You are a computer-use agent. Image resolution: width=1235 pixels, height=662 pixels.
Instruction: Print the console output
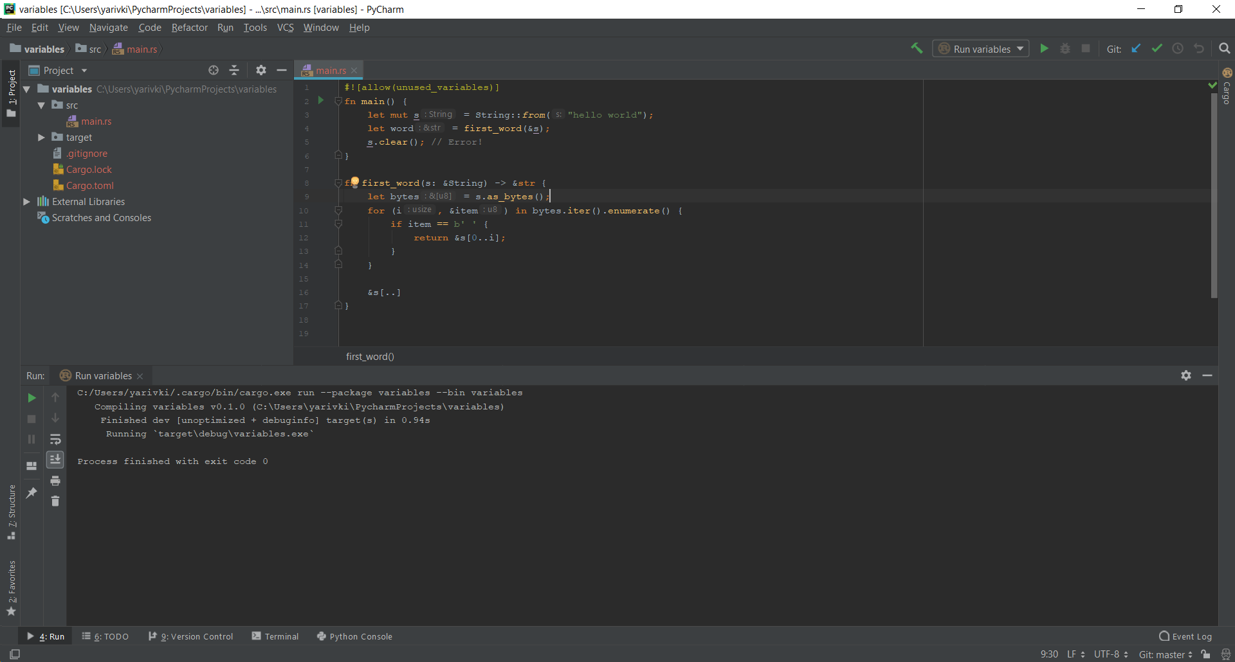click(x=55, y=481)
